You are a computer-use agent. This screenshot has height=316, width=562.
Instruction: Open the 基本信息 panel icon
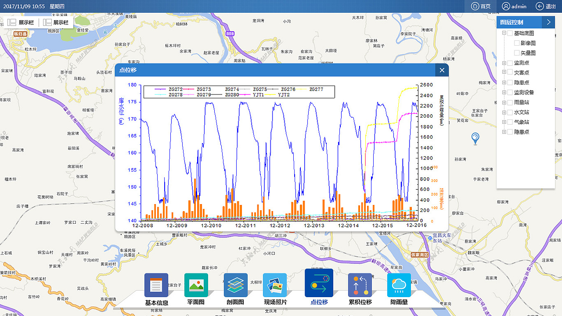(156, 285)
